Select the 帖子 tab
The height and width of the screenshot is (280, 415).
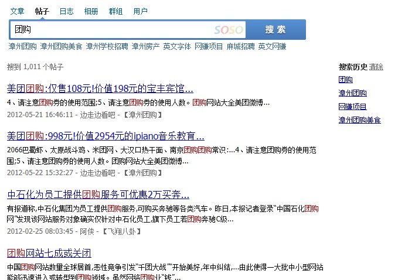click(42, 11)
